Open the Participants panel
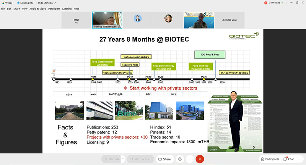Image resolution: width=306 pixels, height=165 pixels. 270,159
